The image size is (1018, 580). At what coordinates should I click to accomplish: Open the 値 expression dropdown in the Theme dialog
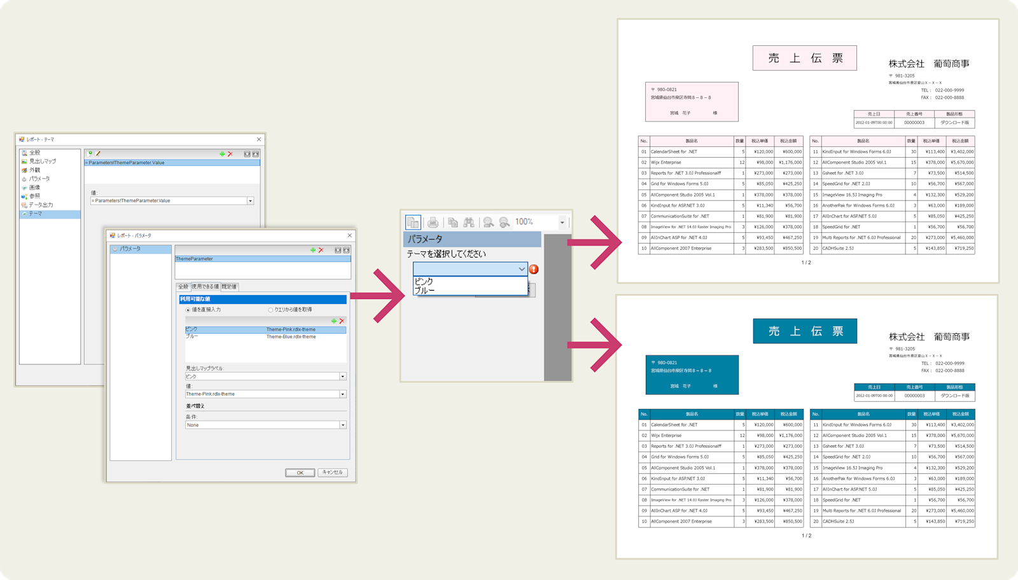(x=250, y=201)
